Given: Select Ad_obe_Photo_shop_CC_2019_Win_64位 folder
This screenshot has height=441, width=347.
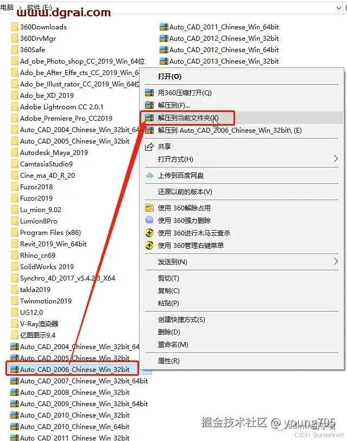Looking at the screenshot, I should tap(78, 61).
